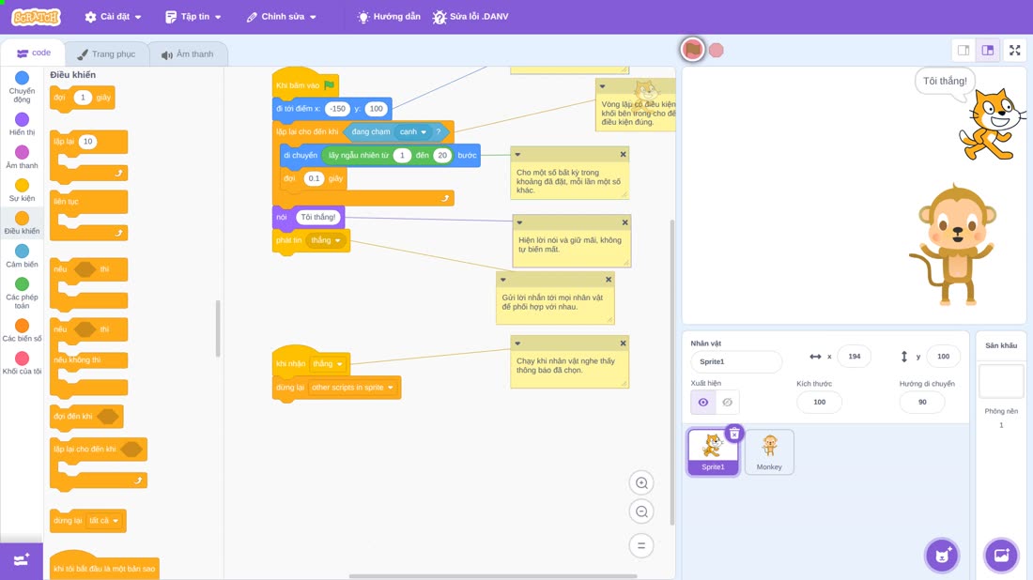Open Hướng dẫn tutorials

[389, 17]
